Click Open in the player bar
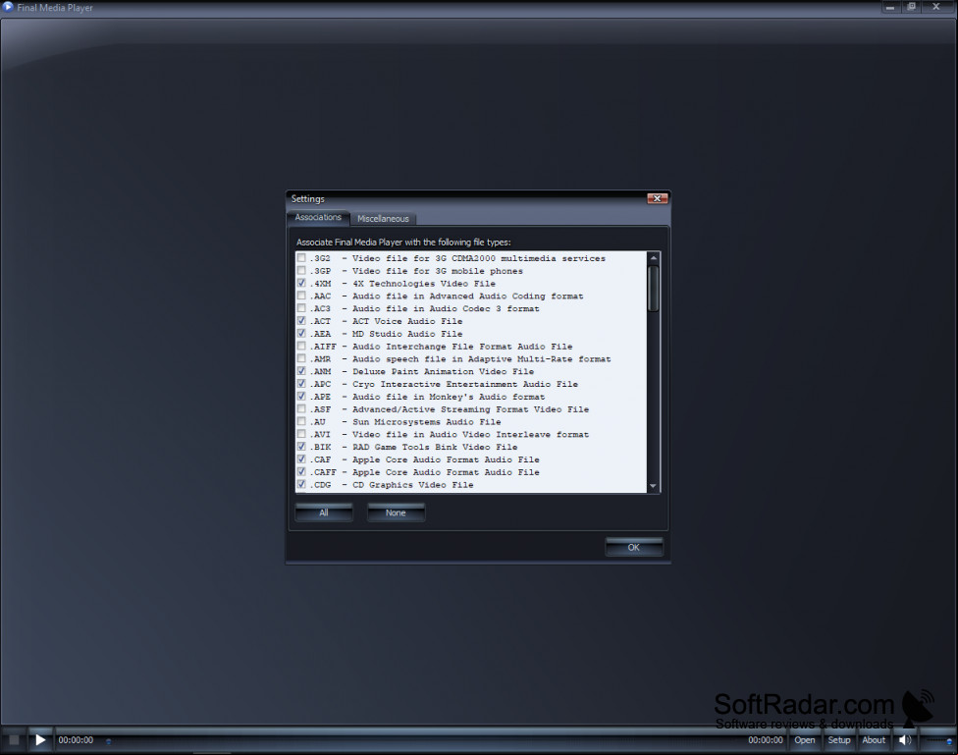 (x=805, y=739)
